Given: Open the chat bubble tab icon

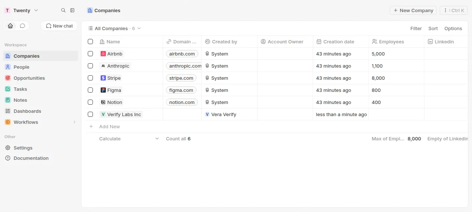Looking at the screenshot, I should point(22,26).
